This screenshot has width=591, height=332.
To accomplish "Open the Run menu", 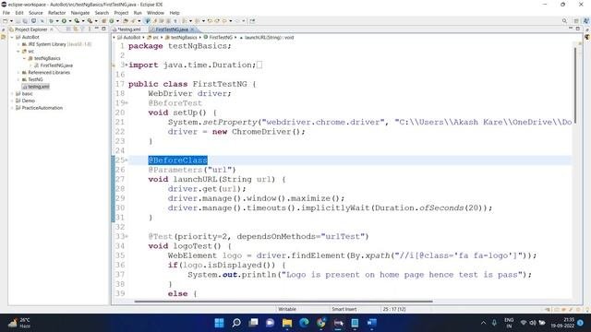I will [x=138, y=13].
